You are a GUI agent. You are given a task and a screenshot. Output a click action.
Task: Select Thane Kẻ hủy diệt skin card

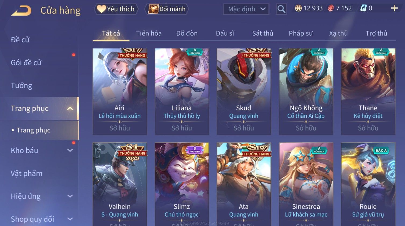pos(368,91)
